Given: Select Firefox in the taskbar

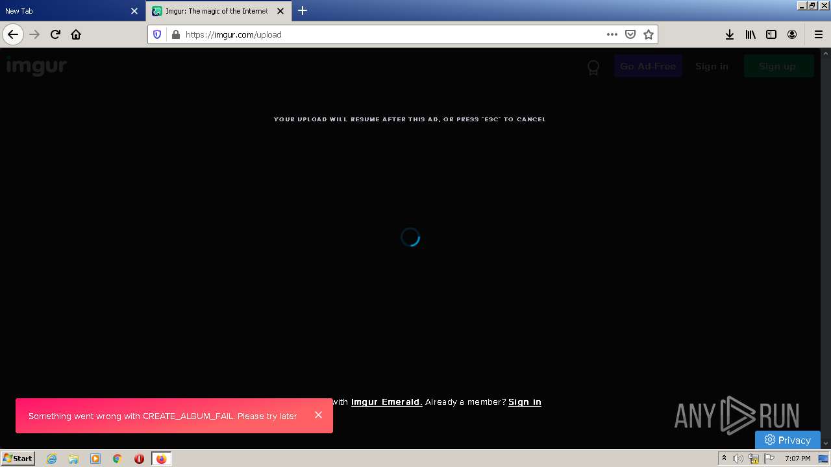Looking at the screenshot, I should tap(161, 459).
